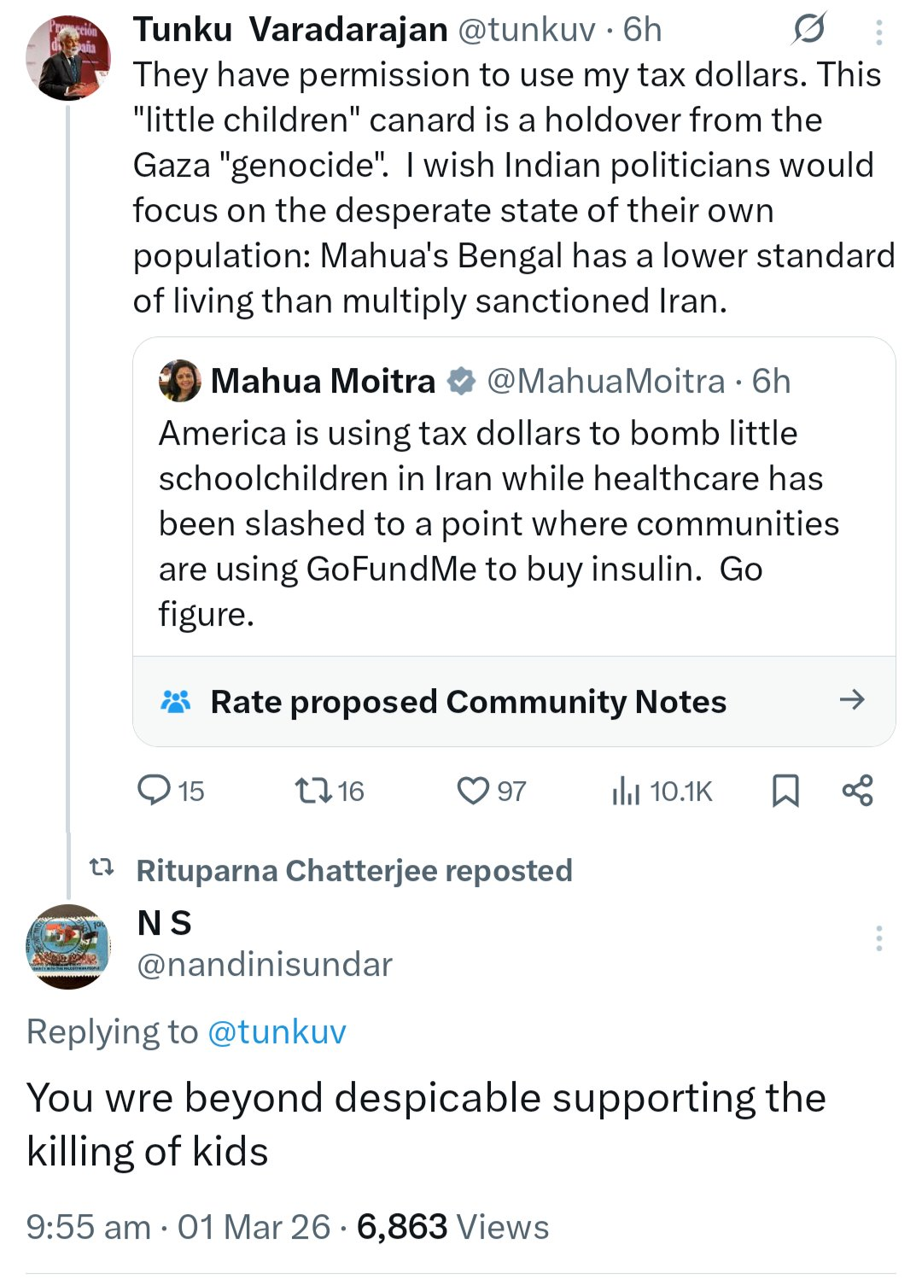The height and width of the screenshot is (1279, 922).
Task: View analytics icon showing 10.1K views
Action: tap(626, 791)
